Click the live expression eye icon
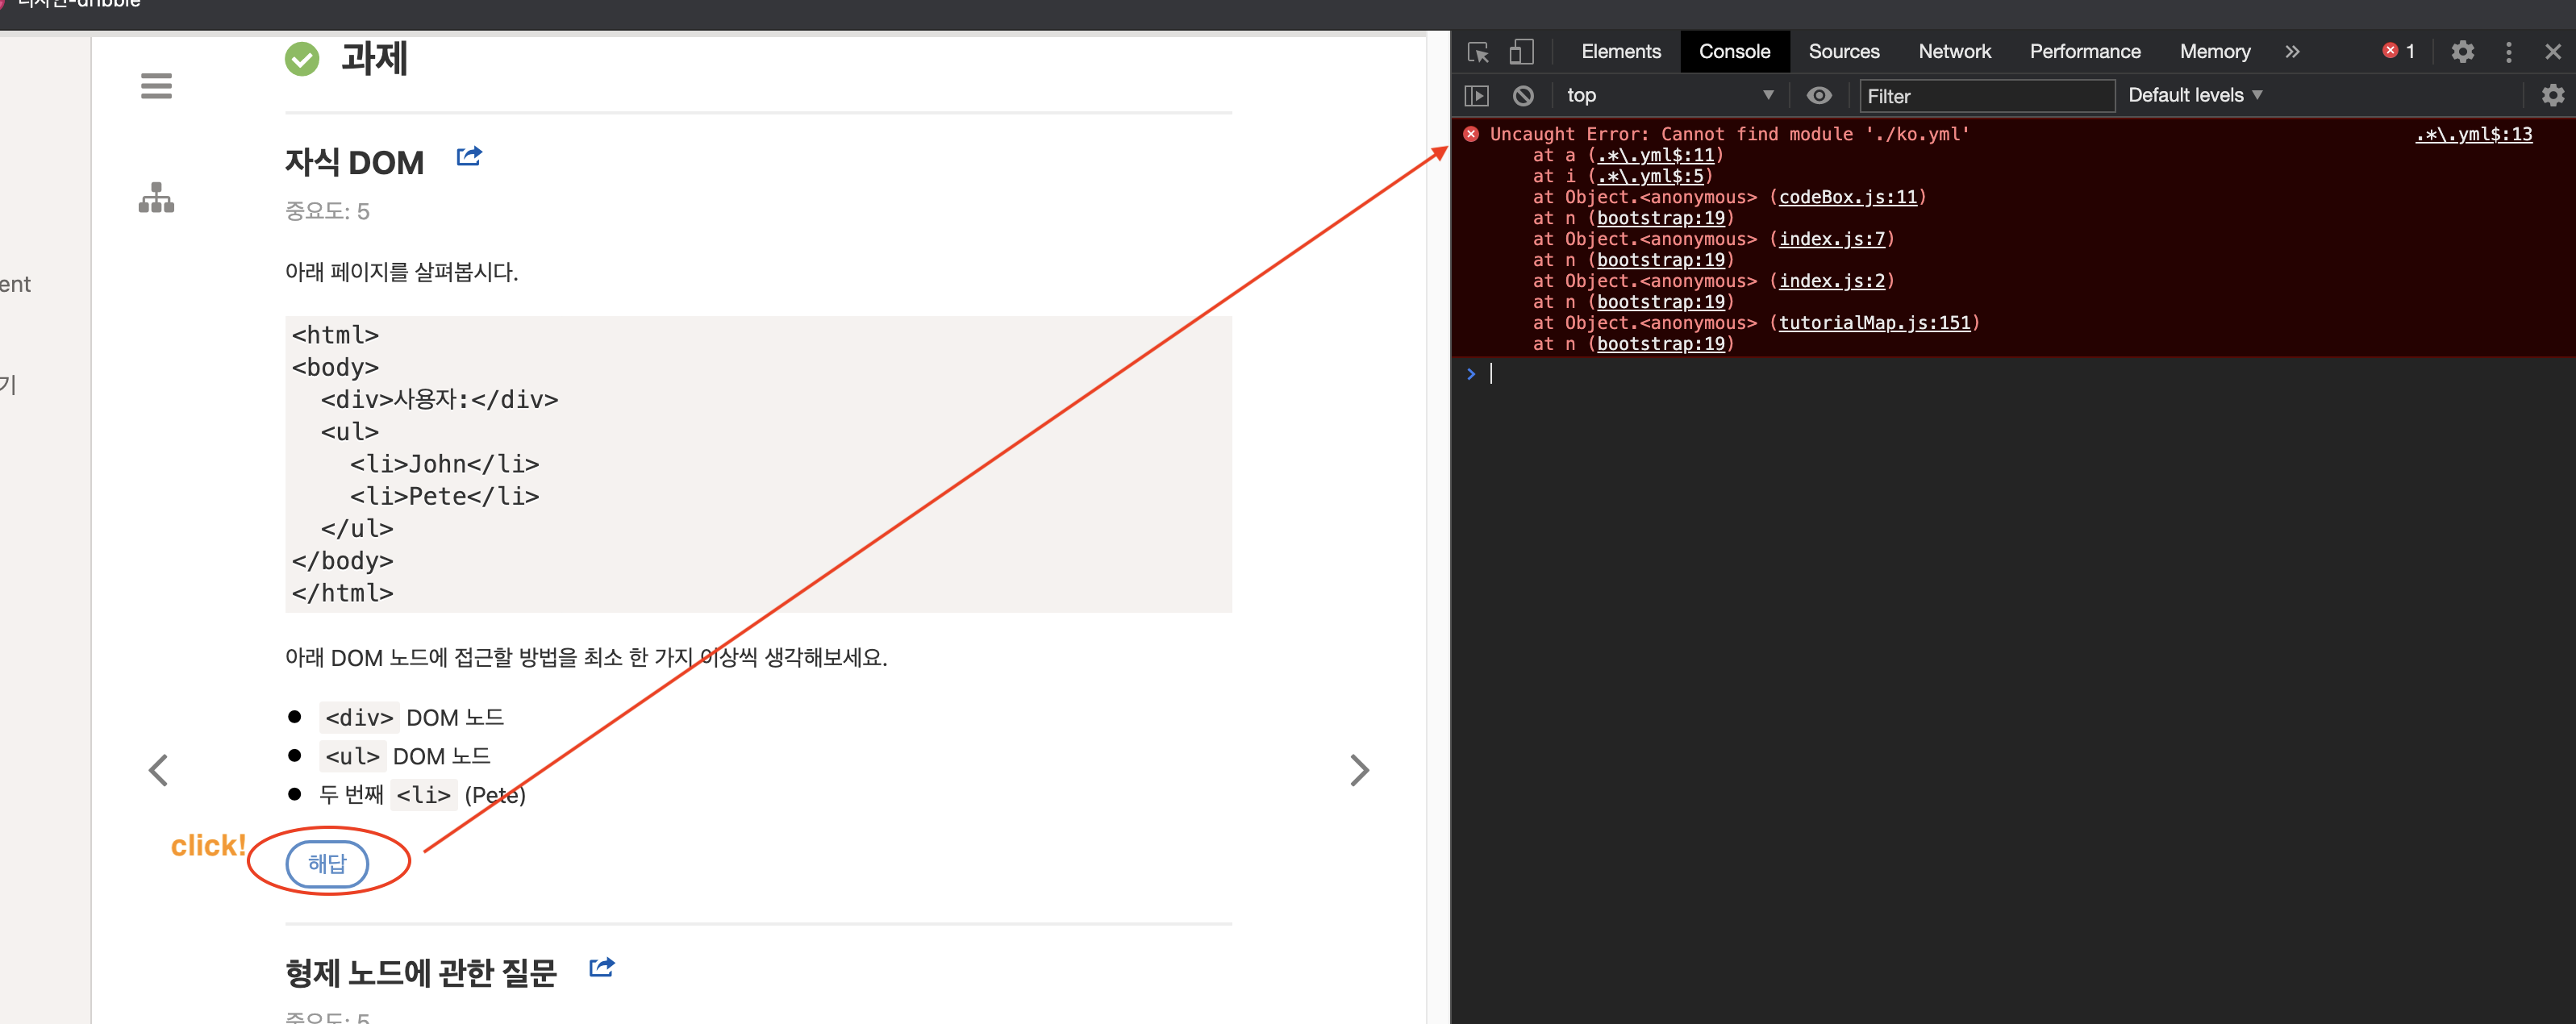This screenshot has height=1024, width=2576. (x=1819, y=96)
